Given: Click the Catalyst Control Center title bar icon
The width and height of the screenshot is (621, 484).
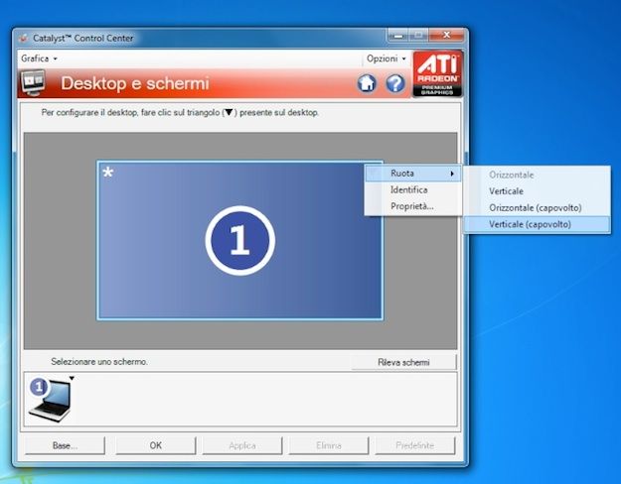Looking at the screenshot, I should (23, 39).
